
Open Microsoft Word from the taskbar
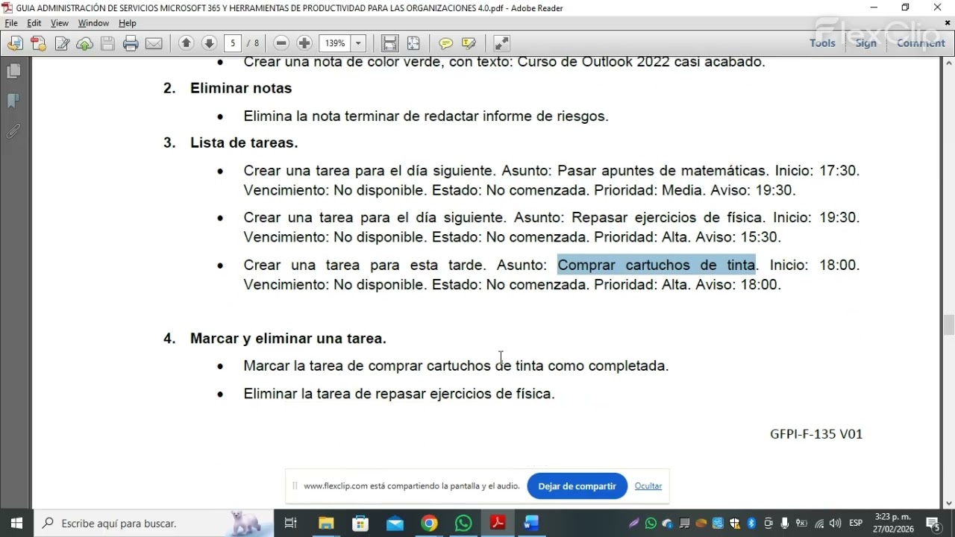click(x=531, y=523)
